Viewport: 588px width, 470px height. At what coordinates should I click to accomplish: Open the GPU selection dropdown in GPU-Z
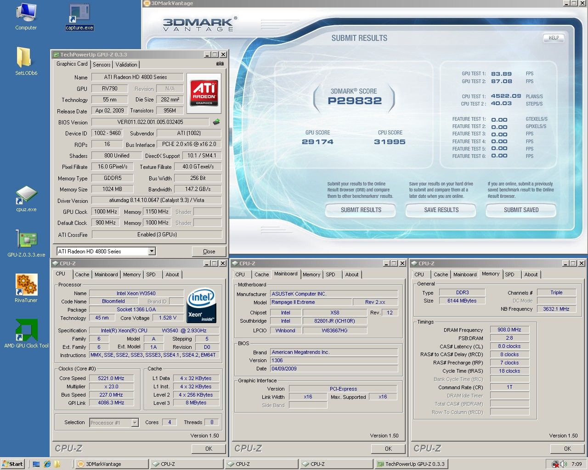152,251
